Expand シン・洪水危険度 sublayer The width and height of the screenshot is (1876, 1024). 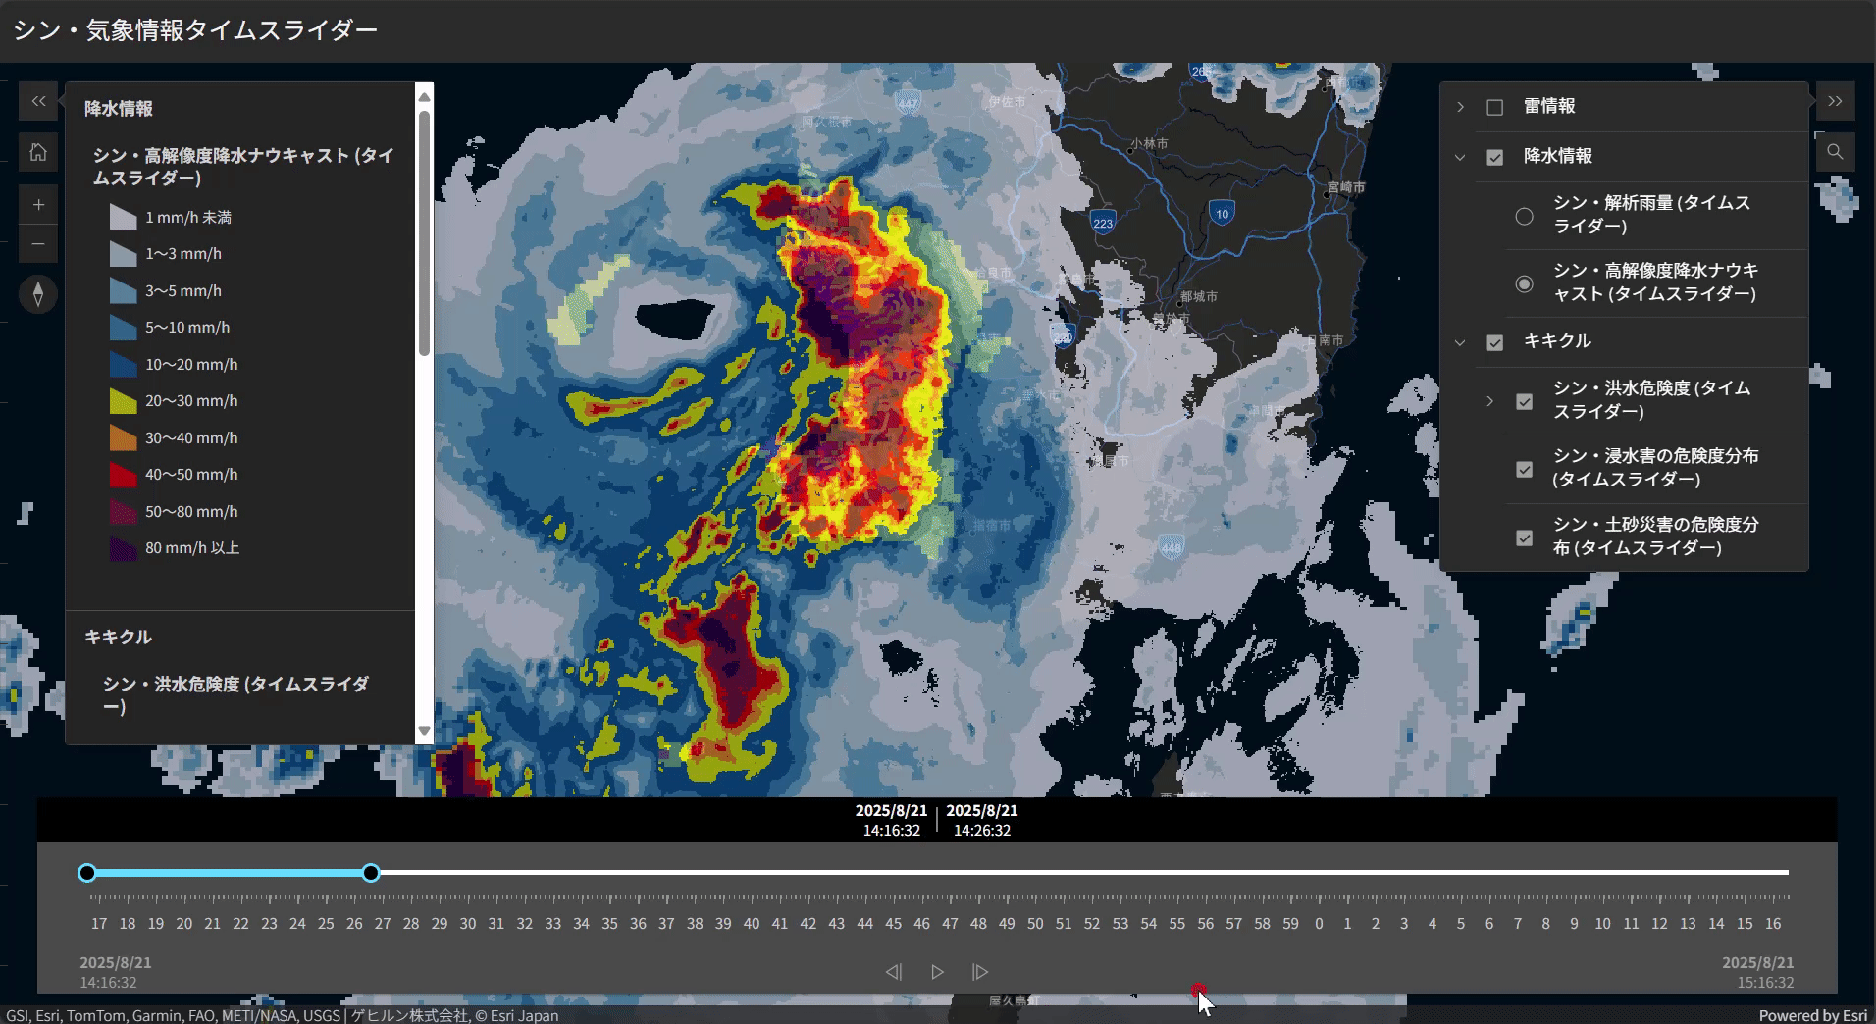[x=1489, y=401]
